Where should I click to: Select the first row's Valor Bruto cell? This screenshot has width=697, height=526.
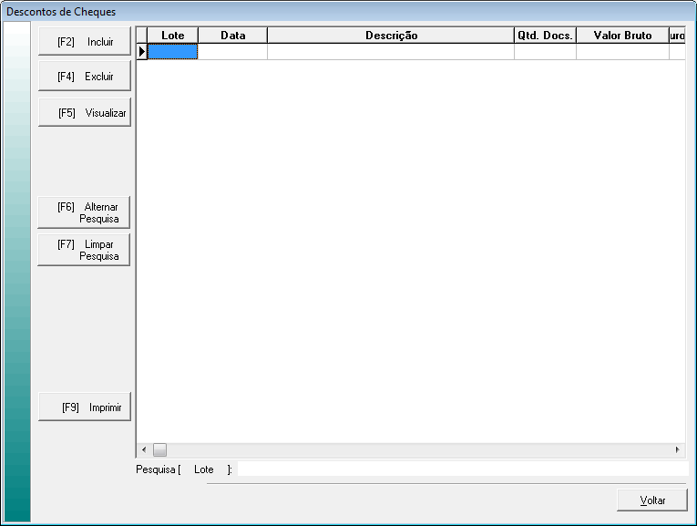622,52
